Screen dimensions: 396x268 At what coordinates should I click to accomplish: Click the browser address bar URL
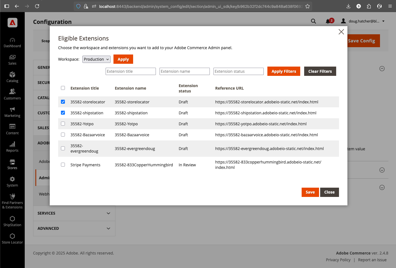201,6
